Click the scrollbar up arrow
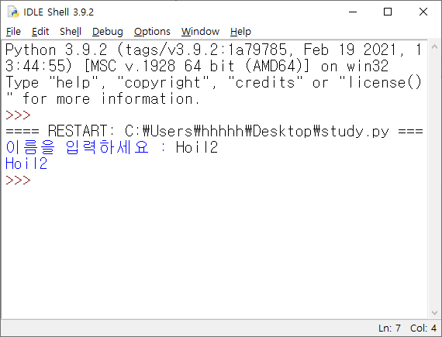The width and height of the screenshot is (442, 337). point(434,46)
